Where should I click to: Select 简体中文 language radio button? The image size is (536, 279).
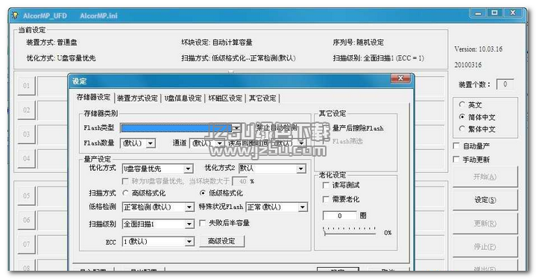461,116
